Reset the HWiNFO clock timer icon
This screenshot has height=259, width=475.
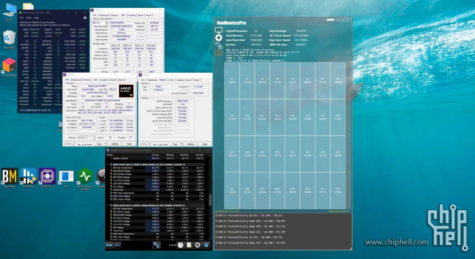tap(180, 245)
